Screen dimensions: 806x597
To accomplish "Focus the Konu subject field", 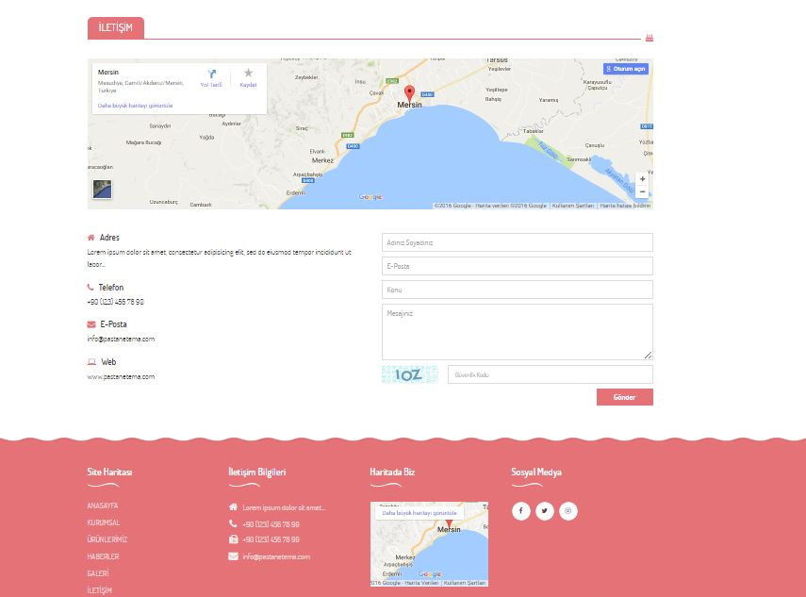I will pyautogui.click(x=518, y=290).
